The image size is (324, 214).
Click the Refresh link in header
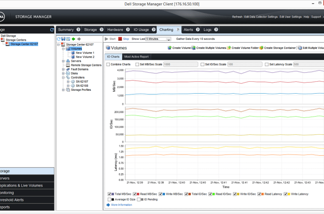click(x=237, y=17)
